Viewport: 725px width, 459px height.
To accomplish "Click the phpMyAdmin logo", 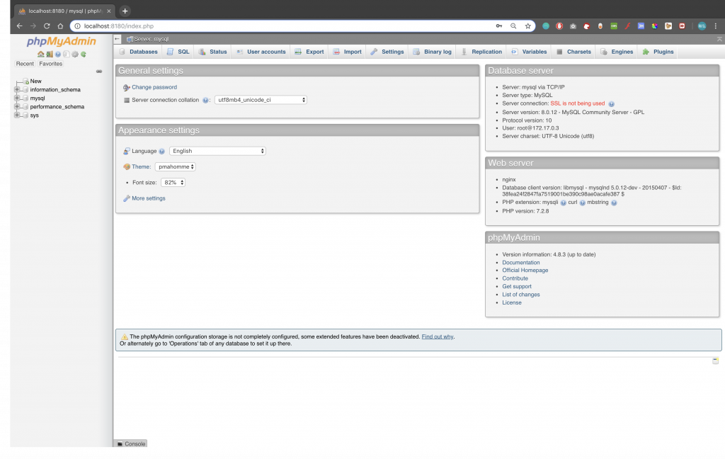I will [x=61, y=42].
